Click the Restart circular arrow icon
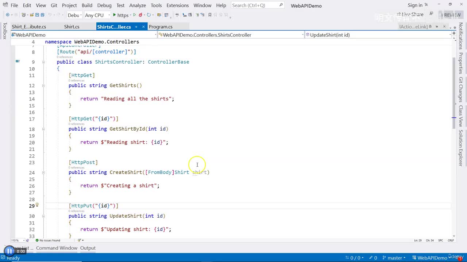Screen dimensions: 467x262 tap(148, 15)
